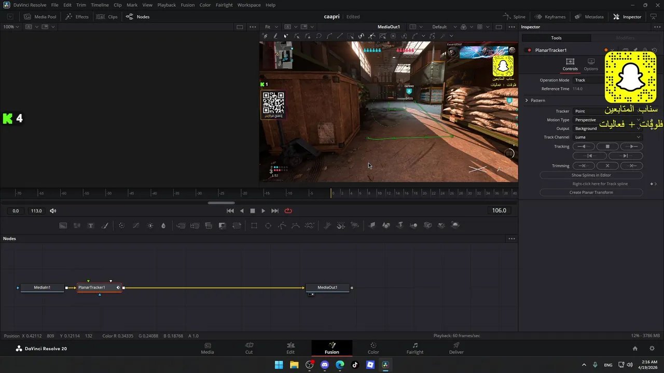Open the viewer Fit scale dropdown

click(271, 27)
